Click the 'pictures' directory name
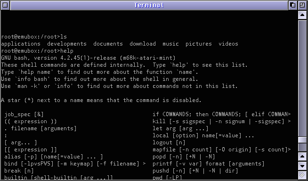 (199, 44)
